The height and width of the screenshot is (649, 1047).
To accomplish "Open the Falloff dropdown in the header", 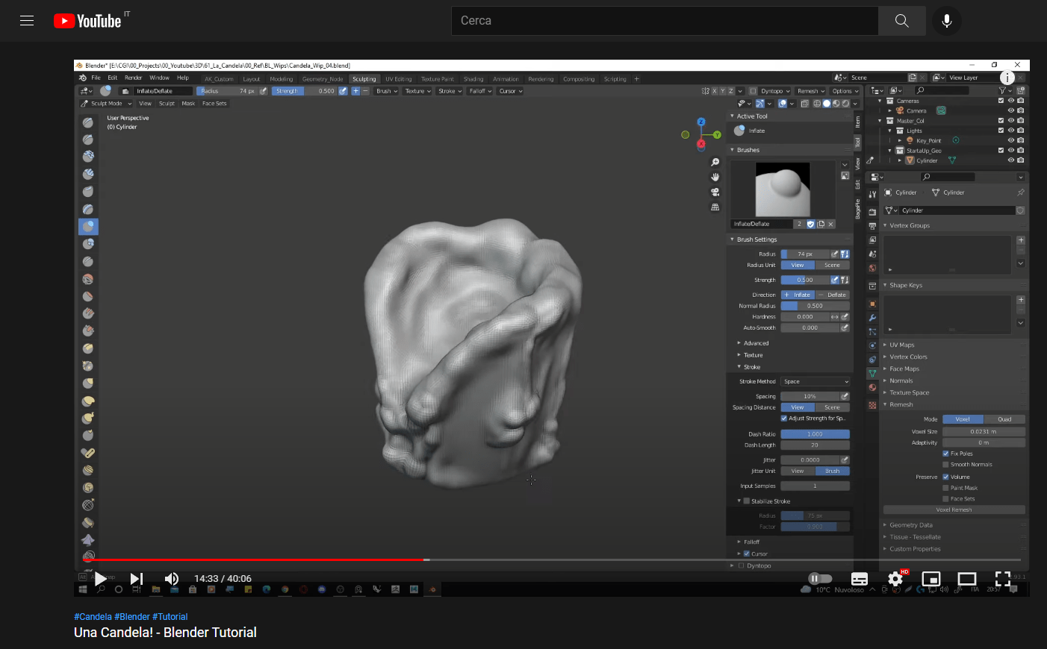I will pos(480,91).
